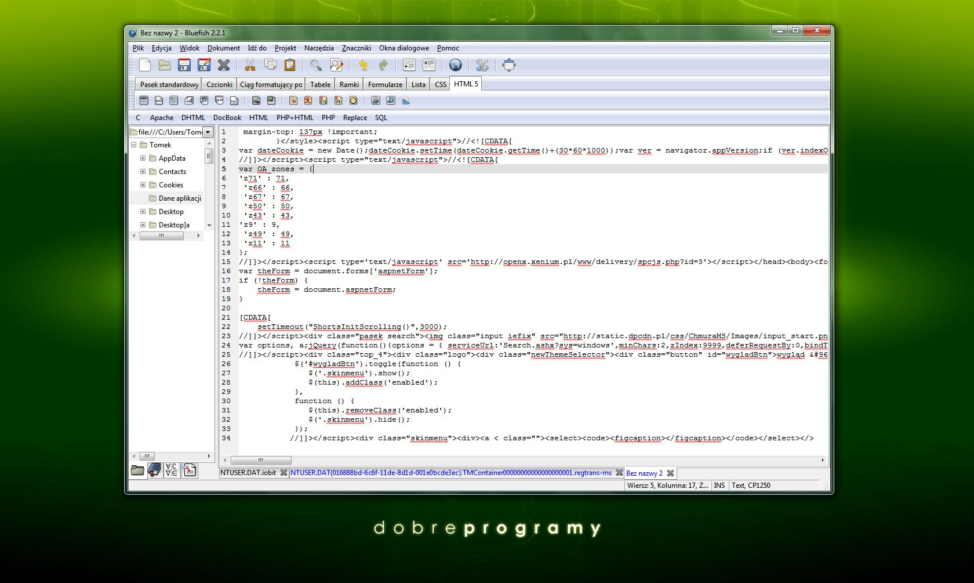974x583 pixels.
Task: Click the editor horizontal scrollbar thumb
Action: (x=260, y=460)
